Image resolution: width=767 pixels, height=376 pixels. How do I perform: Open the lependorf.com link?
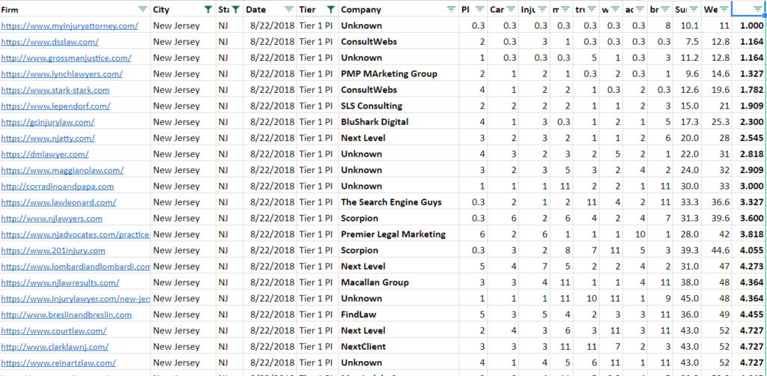(55, 106)
